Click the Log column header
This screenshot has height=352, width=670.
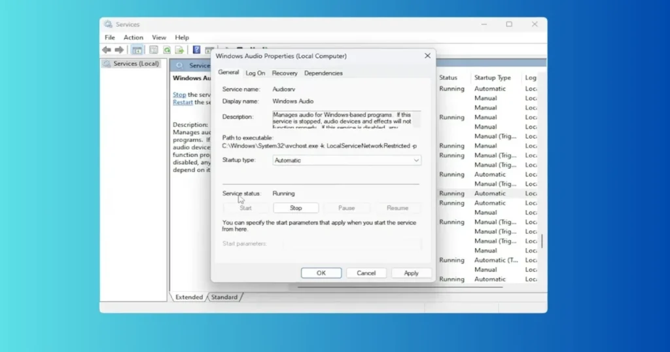point(531,78)
